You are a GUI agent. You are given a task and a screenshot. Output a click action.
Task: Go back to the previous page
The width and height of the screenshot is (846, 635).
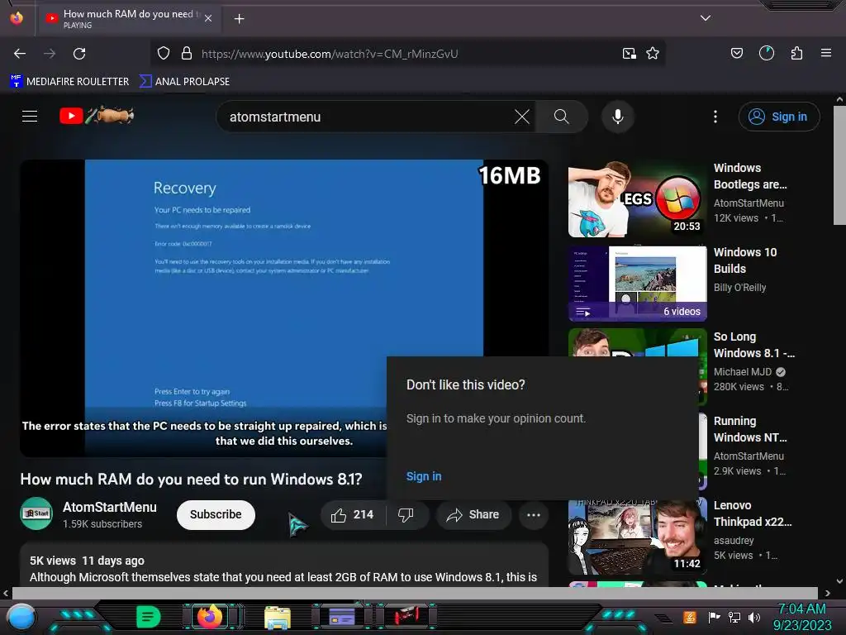tap(20, 54)
